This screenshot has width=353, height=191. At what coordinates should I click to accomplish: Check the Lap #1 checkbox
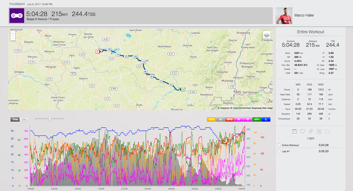coord(279,151)
